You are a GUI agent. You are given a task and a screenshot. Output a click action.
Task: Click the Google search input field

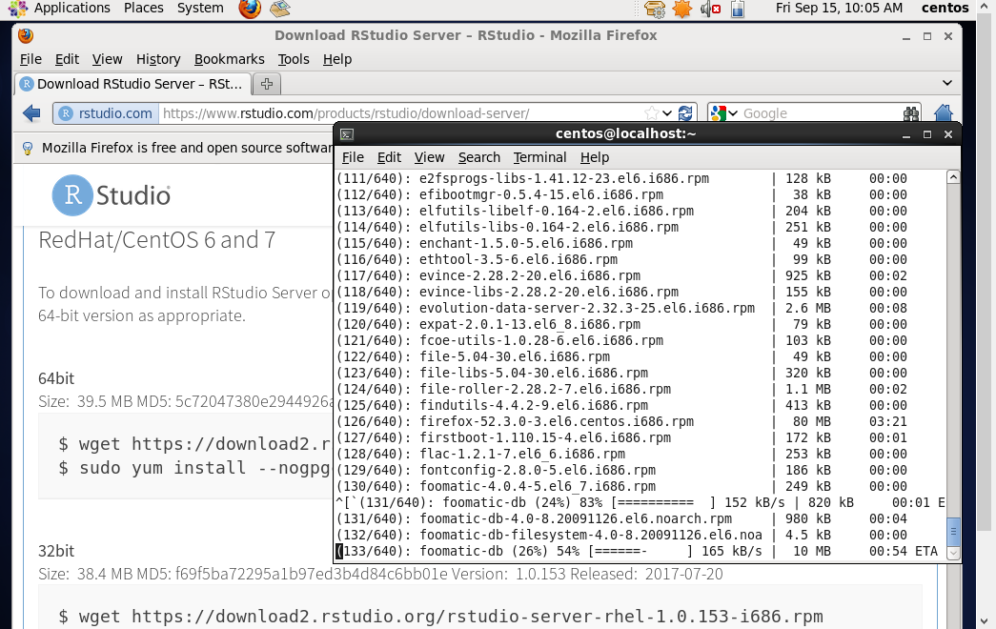[x=821, y=113]
